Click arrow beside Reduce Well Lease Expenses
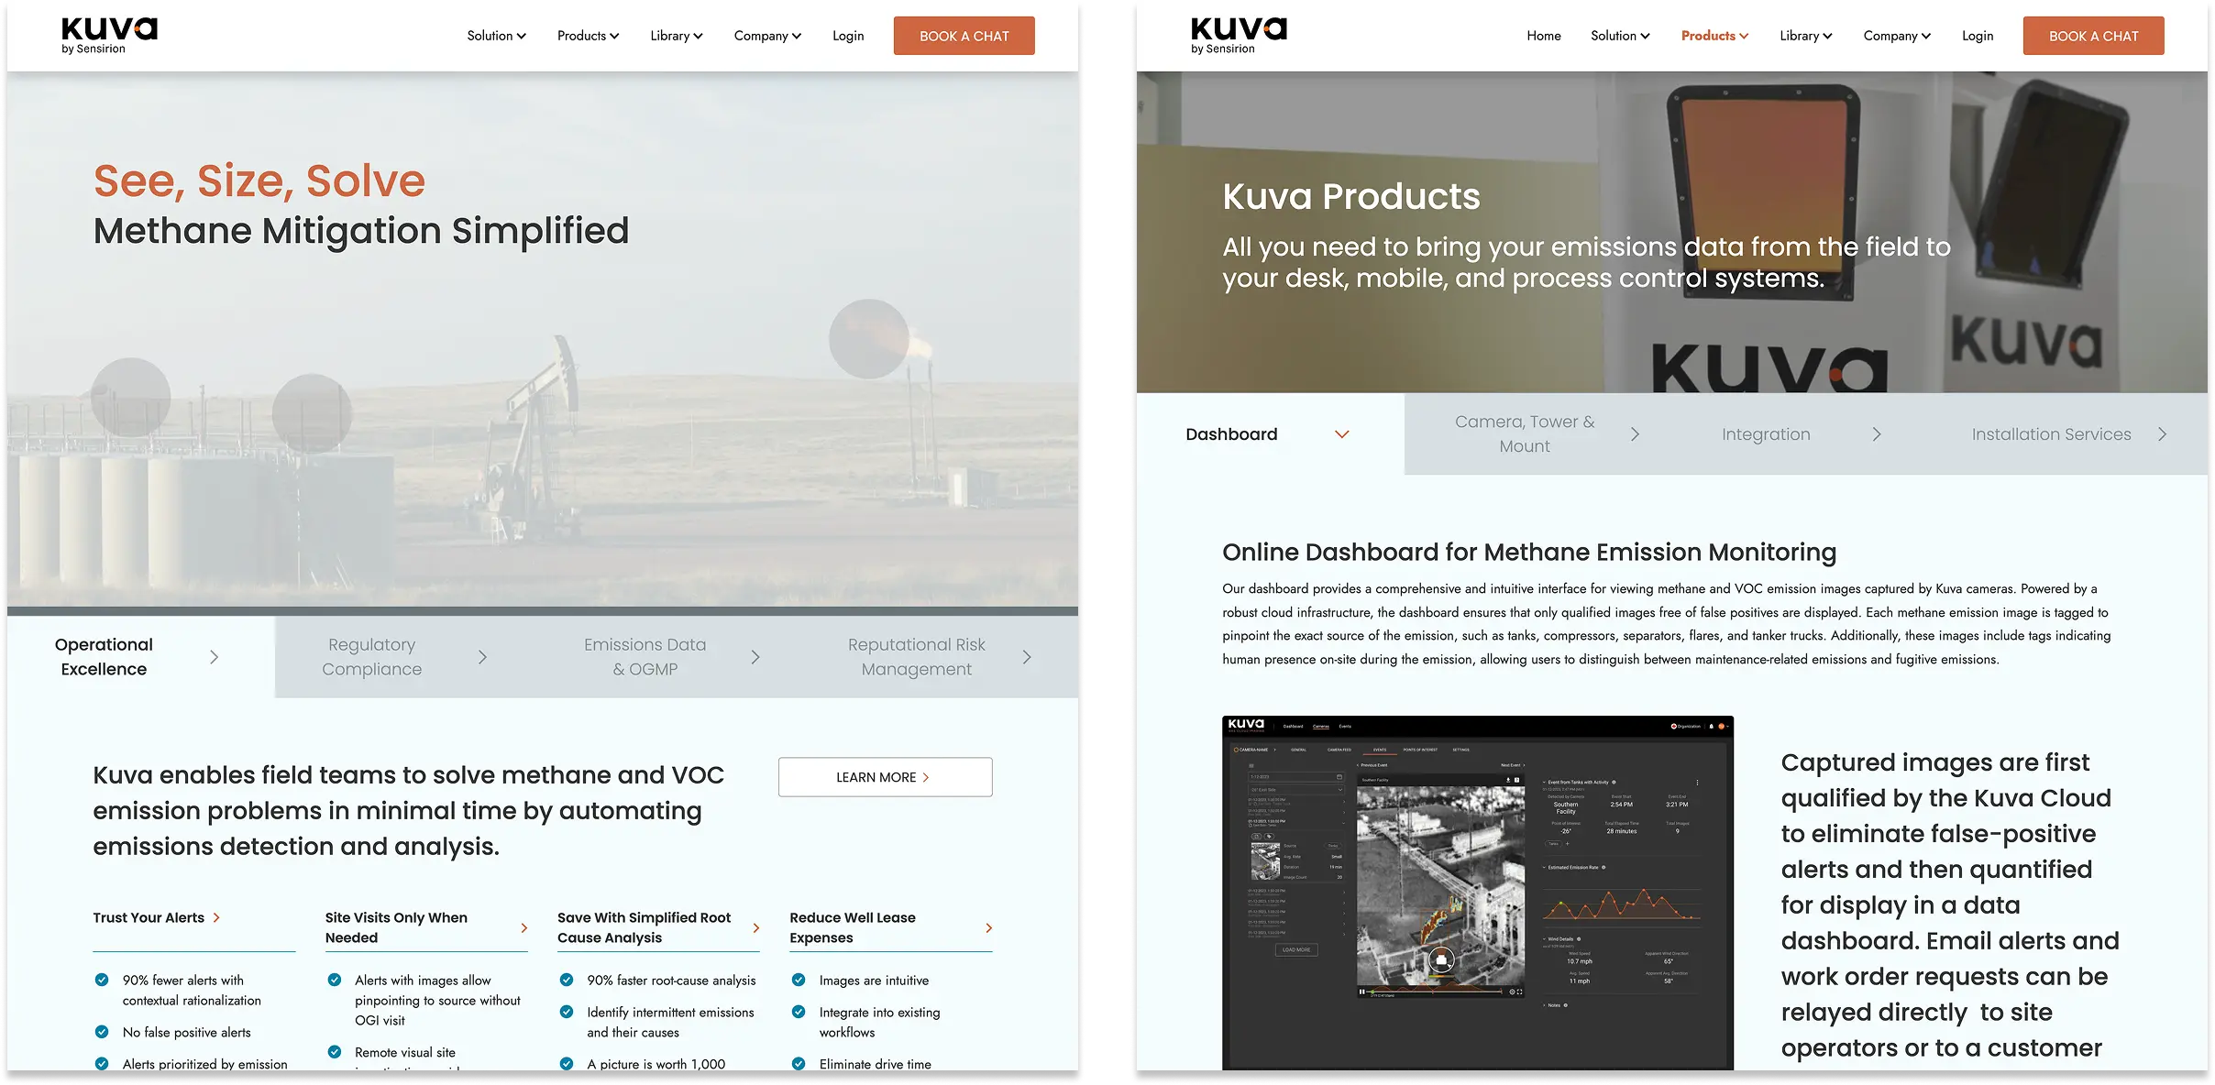The image size is (2215, 1085). point(988,927)
